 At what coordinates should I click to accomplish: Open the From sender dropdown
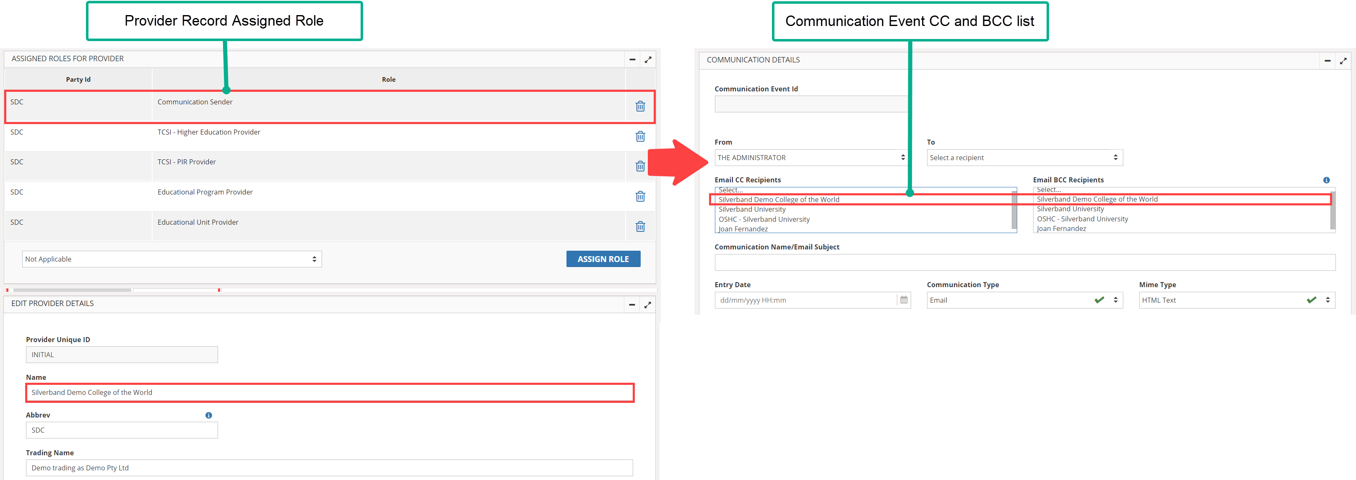(810, 157)
